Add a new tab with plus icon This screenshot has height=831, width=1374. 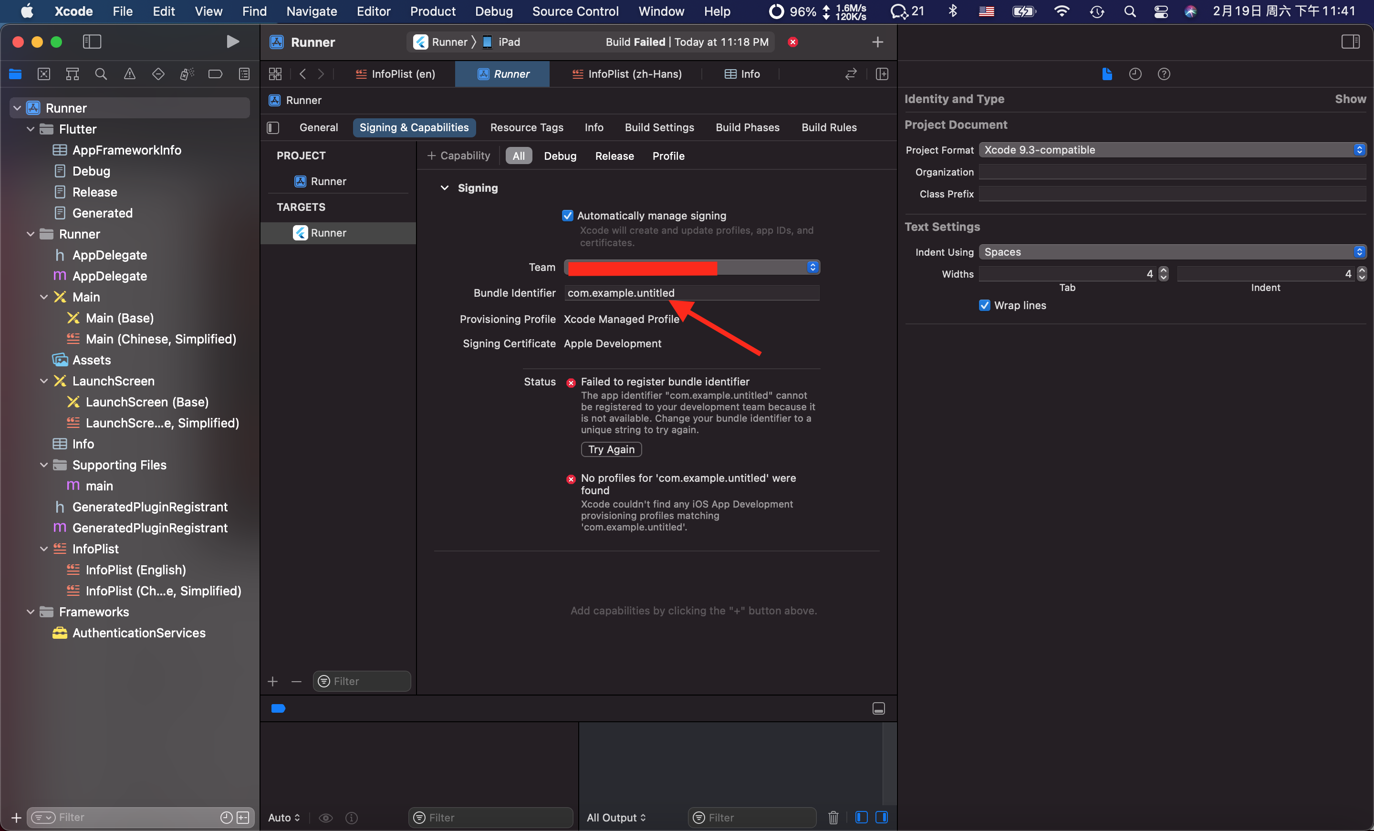[878, 42]
